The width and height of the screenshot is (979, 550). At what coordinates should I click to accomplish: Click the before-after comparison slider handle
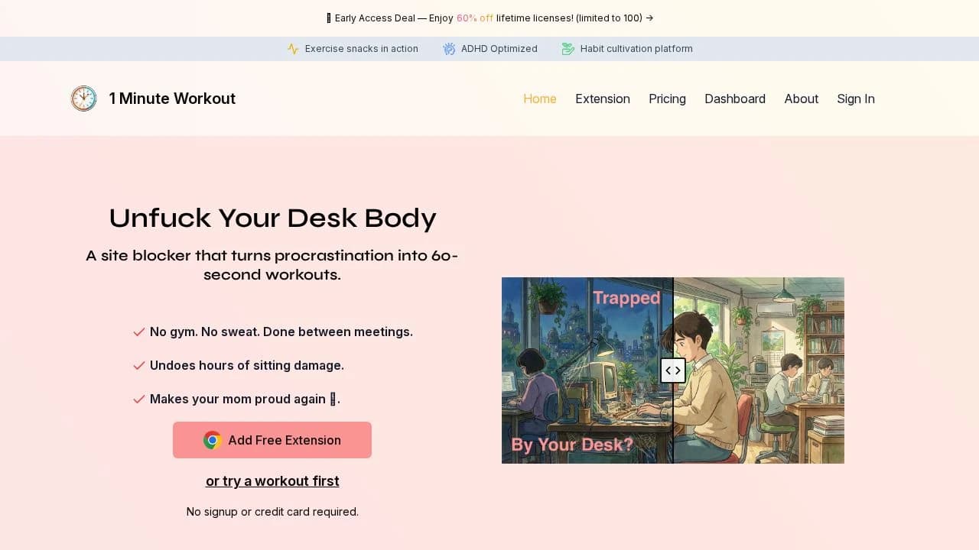(x=673, y=370)
